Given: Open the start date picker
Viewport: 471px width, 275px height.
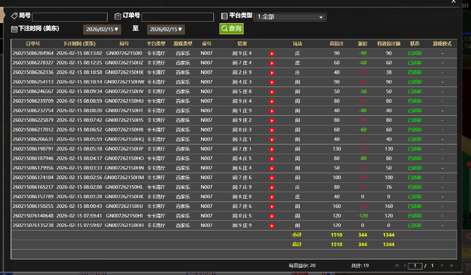Looking at the screenshot, I should (102, 29).
